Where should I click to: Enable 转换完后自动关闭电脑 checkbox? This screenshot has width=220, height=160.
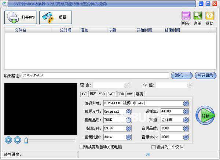[x=82, y=147]
